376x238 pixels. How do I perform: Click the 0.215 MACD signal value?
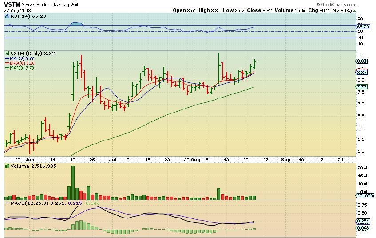(75, 203)
